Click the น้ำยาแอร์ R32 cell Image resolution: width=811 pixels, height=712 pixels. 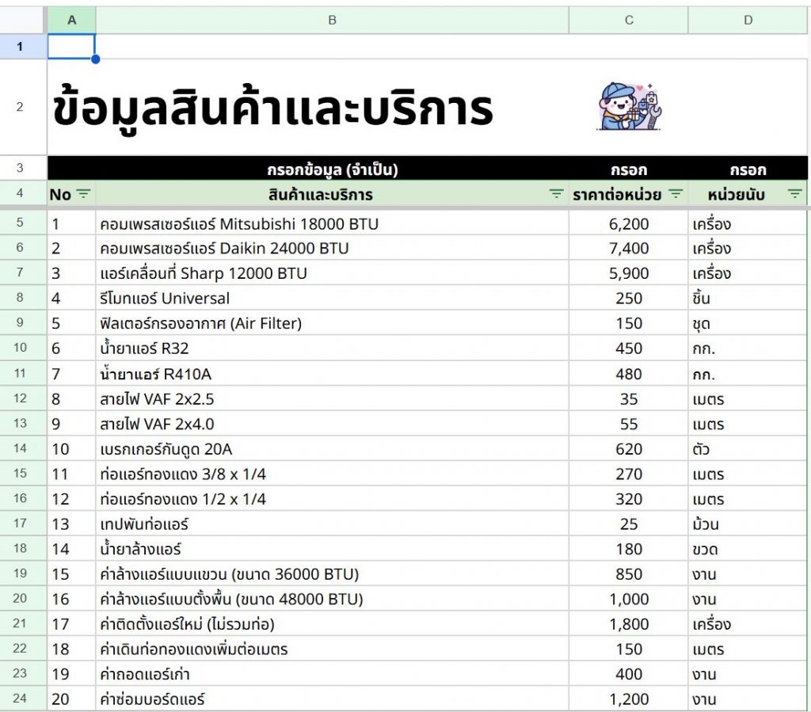tap(332, 348)
